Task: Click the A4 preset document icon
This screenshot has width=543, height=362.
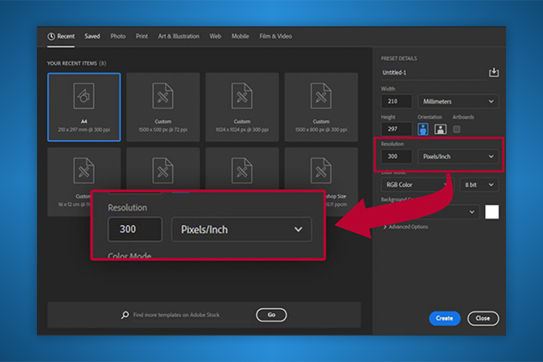Action: [84, 96]
